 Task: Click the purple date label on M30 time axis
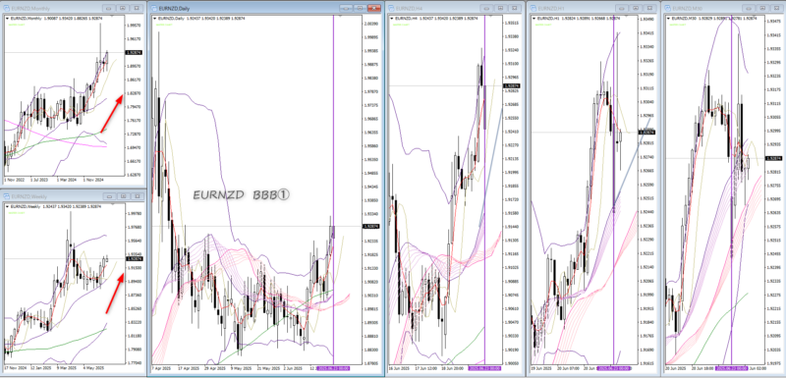coord(732,368)
